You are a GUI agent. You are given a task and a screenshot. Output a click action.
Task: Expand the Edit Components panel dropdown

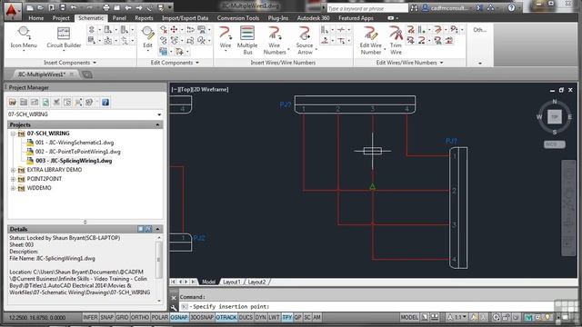coord(197,63)
